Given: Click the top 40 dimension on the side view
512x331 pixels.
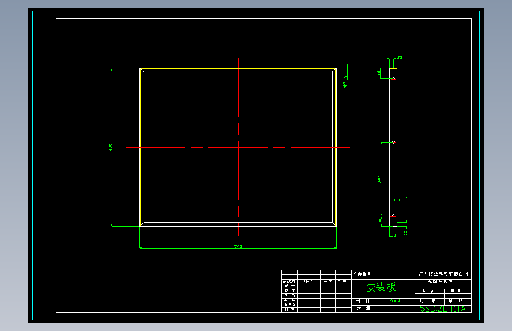Looking at the screenshot, I should [x=379, y=73].
